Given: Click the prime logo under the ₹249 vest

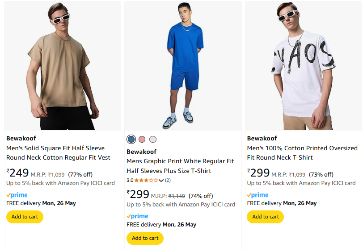Looking at the screenshot, I should pyautogui.click(x=17, y=195).
